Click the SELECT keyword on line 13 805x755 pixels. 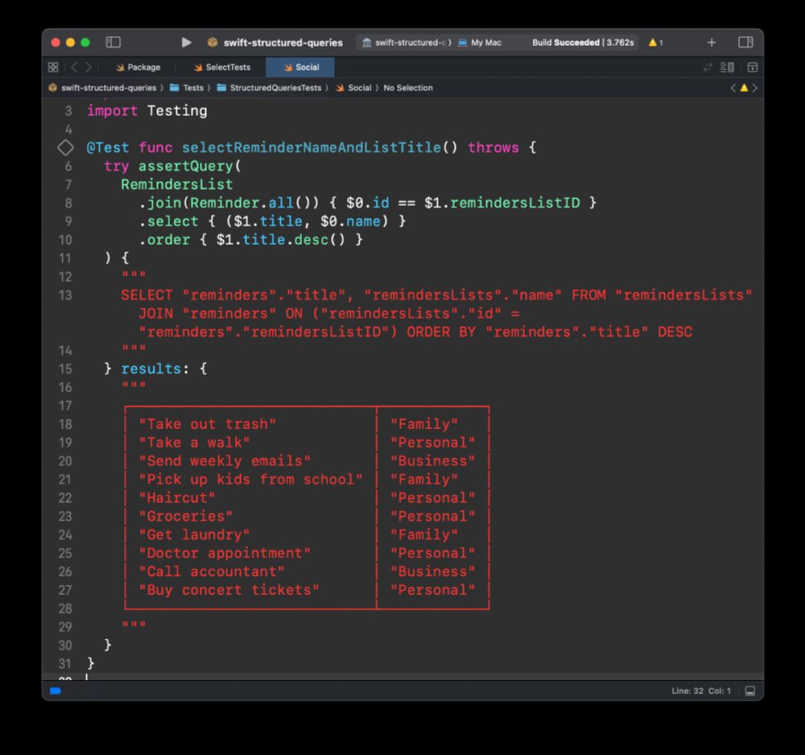click(147, 295)
